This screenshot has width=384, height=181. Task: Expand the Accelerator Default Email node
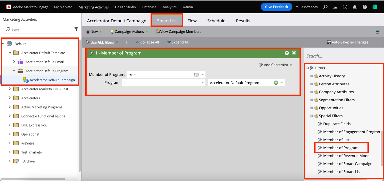(14, 62)
